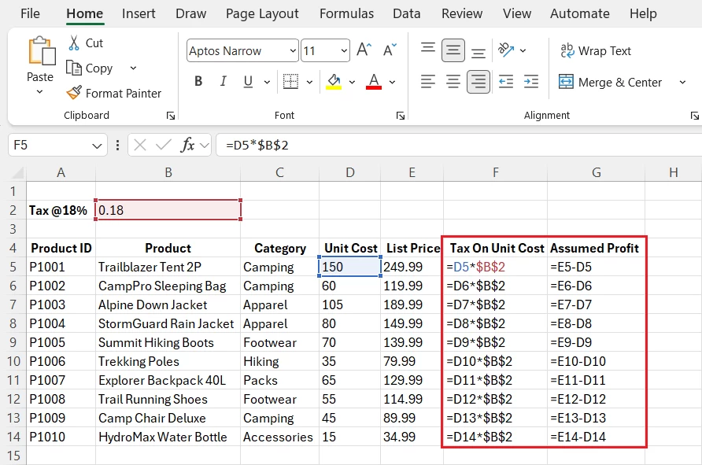This screenshot has width=702, height=465.
Task: Toggle Bold formatting
Action: coord(198,82)
